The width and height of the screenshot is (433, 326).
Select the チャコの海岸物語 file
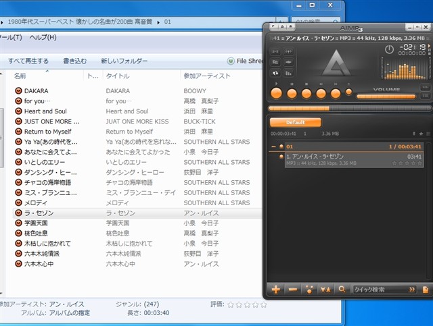coord(47,182)
